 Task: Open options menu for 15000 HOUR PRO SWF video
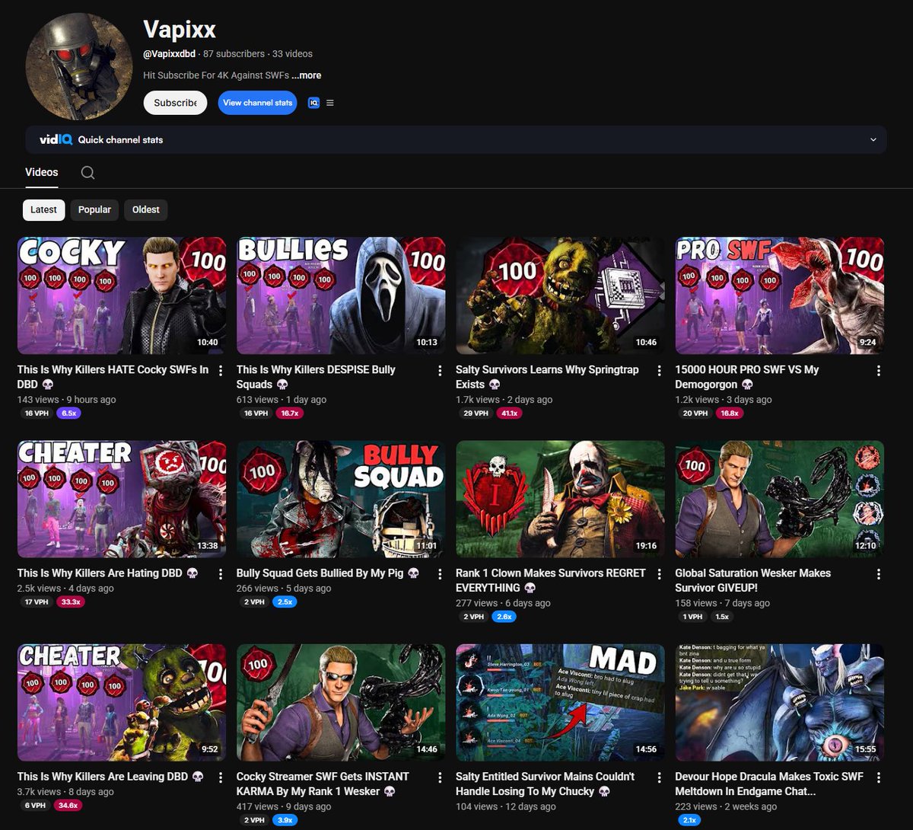[878, 371]
